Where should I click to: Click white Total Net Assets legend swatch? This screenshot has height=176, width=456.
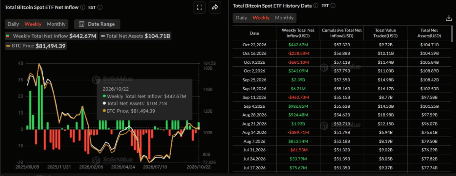[x=103, y=36]
